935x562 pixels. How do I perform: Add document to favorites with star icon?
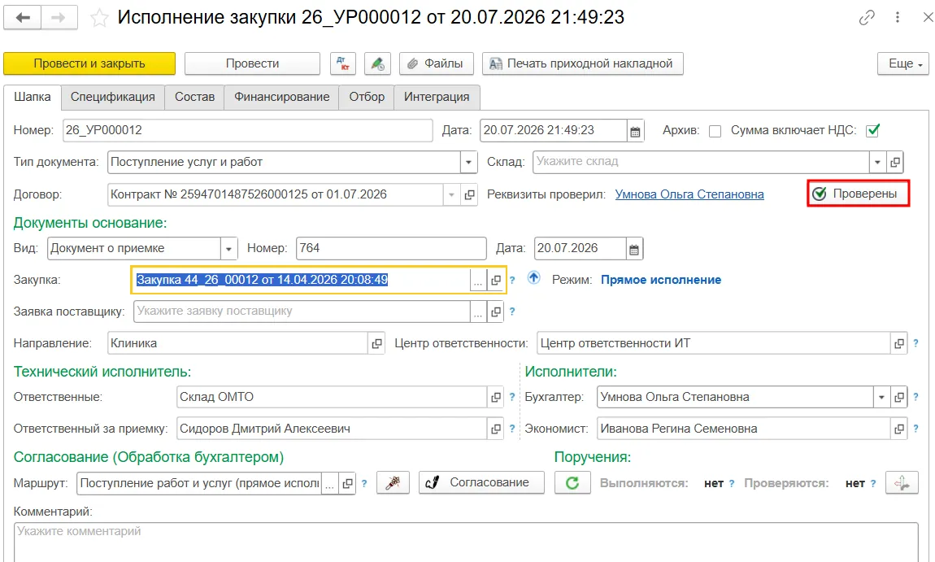tap(99, 19)
